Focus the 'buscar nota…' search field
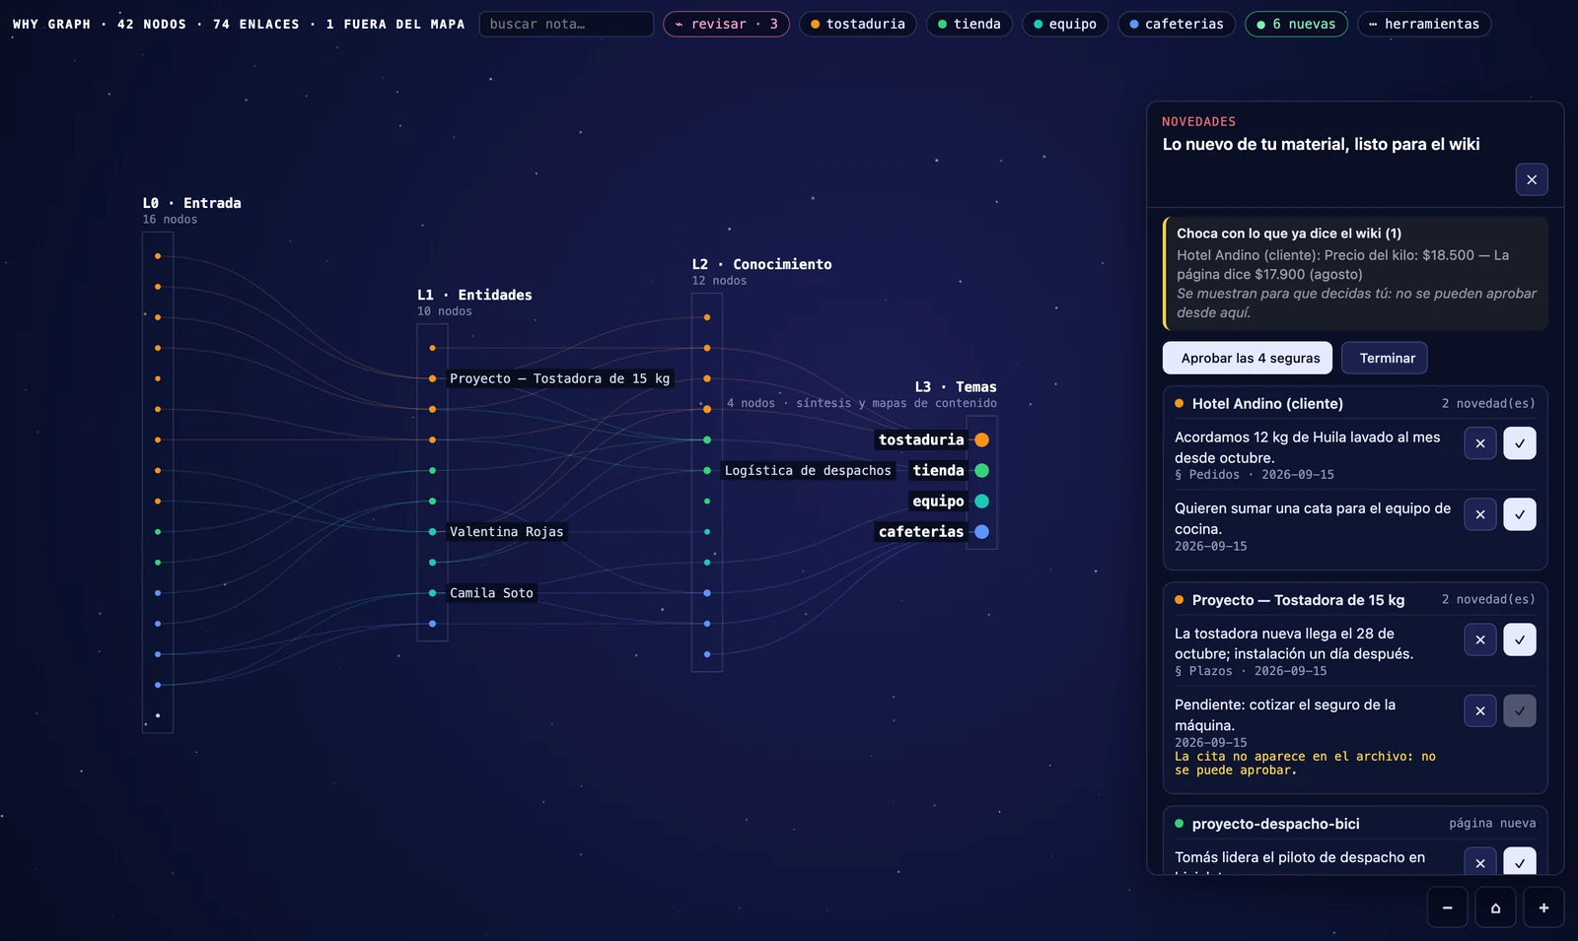Screen dimensions: 1578x941 pyautogui.click(x=566, y=24)
